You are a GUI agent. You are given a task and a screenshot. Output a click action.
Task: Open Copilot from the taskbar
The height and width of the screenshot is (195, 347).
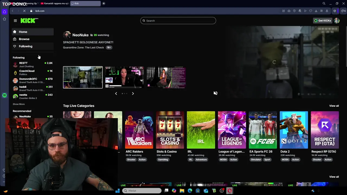tap(174, 191)
